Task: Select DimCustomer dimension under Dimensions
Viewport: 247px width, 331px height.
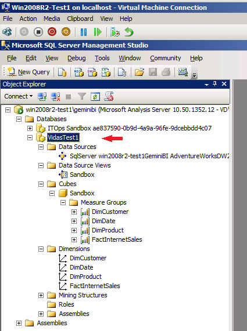Action: point(88,258)
